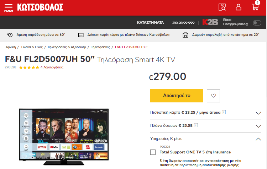Toggle the Είσαι Επαγγελματίας switch
Screen dimensions: 267x169
257,23
